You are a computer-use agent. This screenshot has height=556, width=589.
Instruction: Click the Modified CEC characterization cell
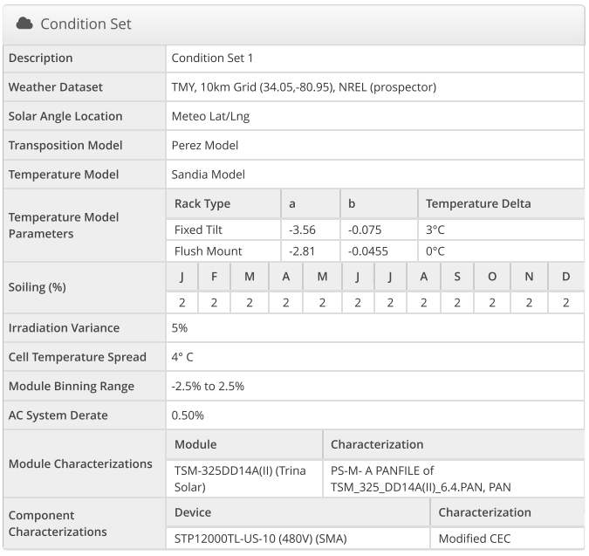tap(475, 539)
